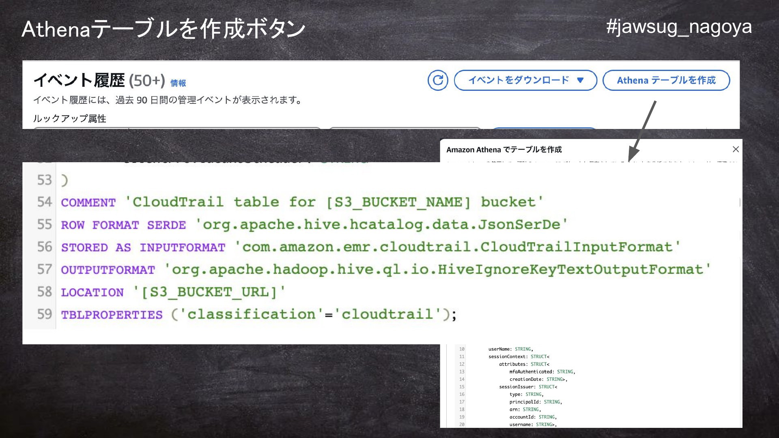This screenshot has height=438, width=779.
Task: Click the イベント履歴 (50+) heading
Action: coord(99,80)
